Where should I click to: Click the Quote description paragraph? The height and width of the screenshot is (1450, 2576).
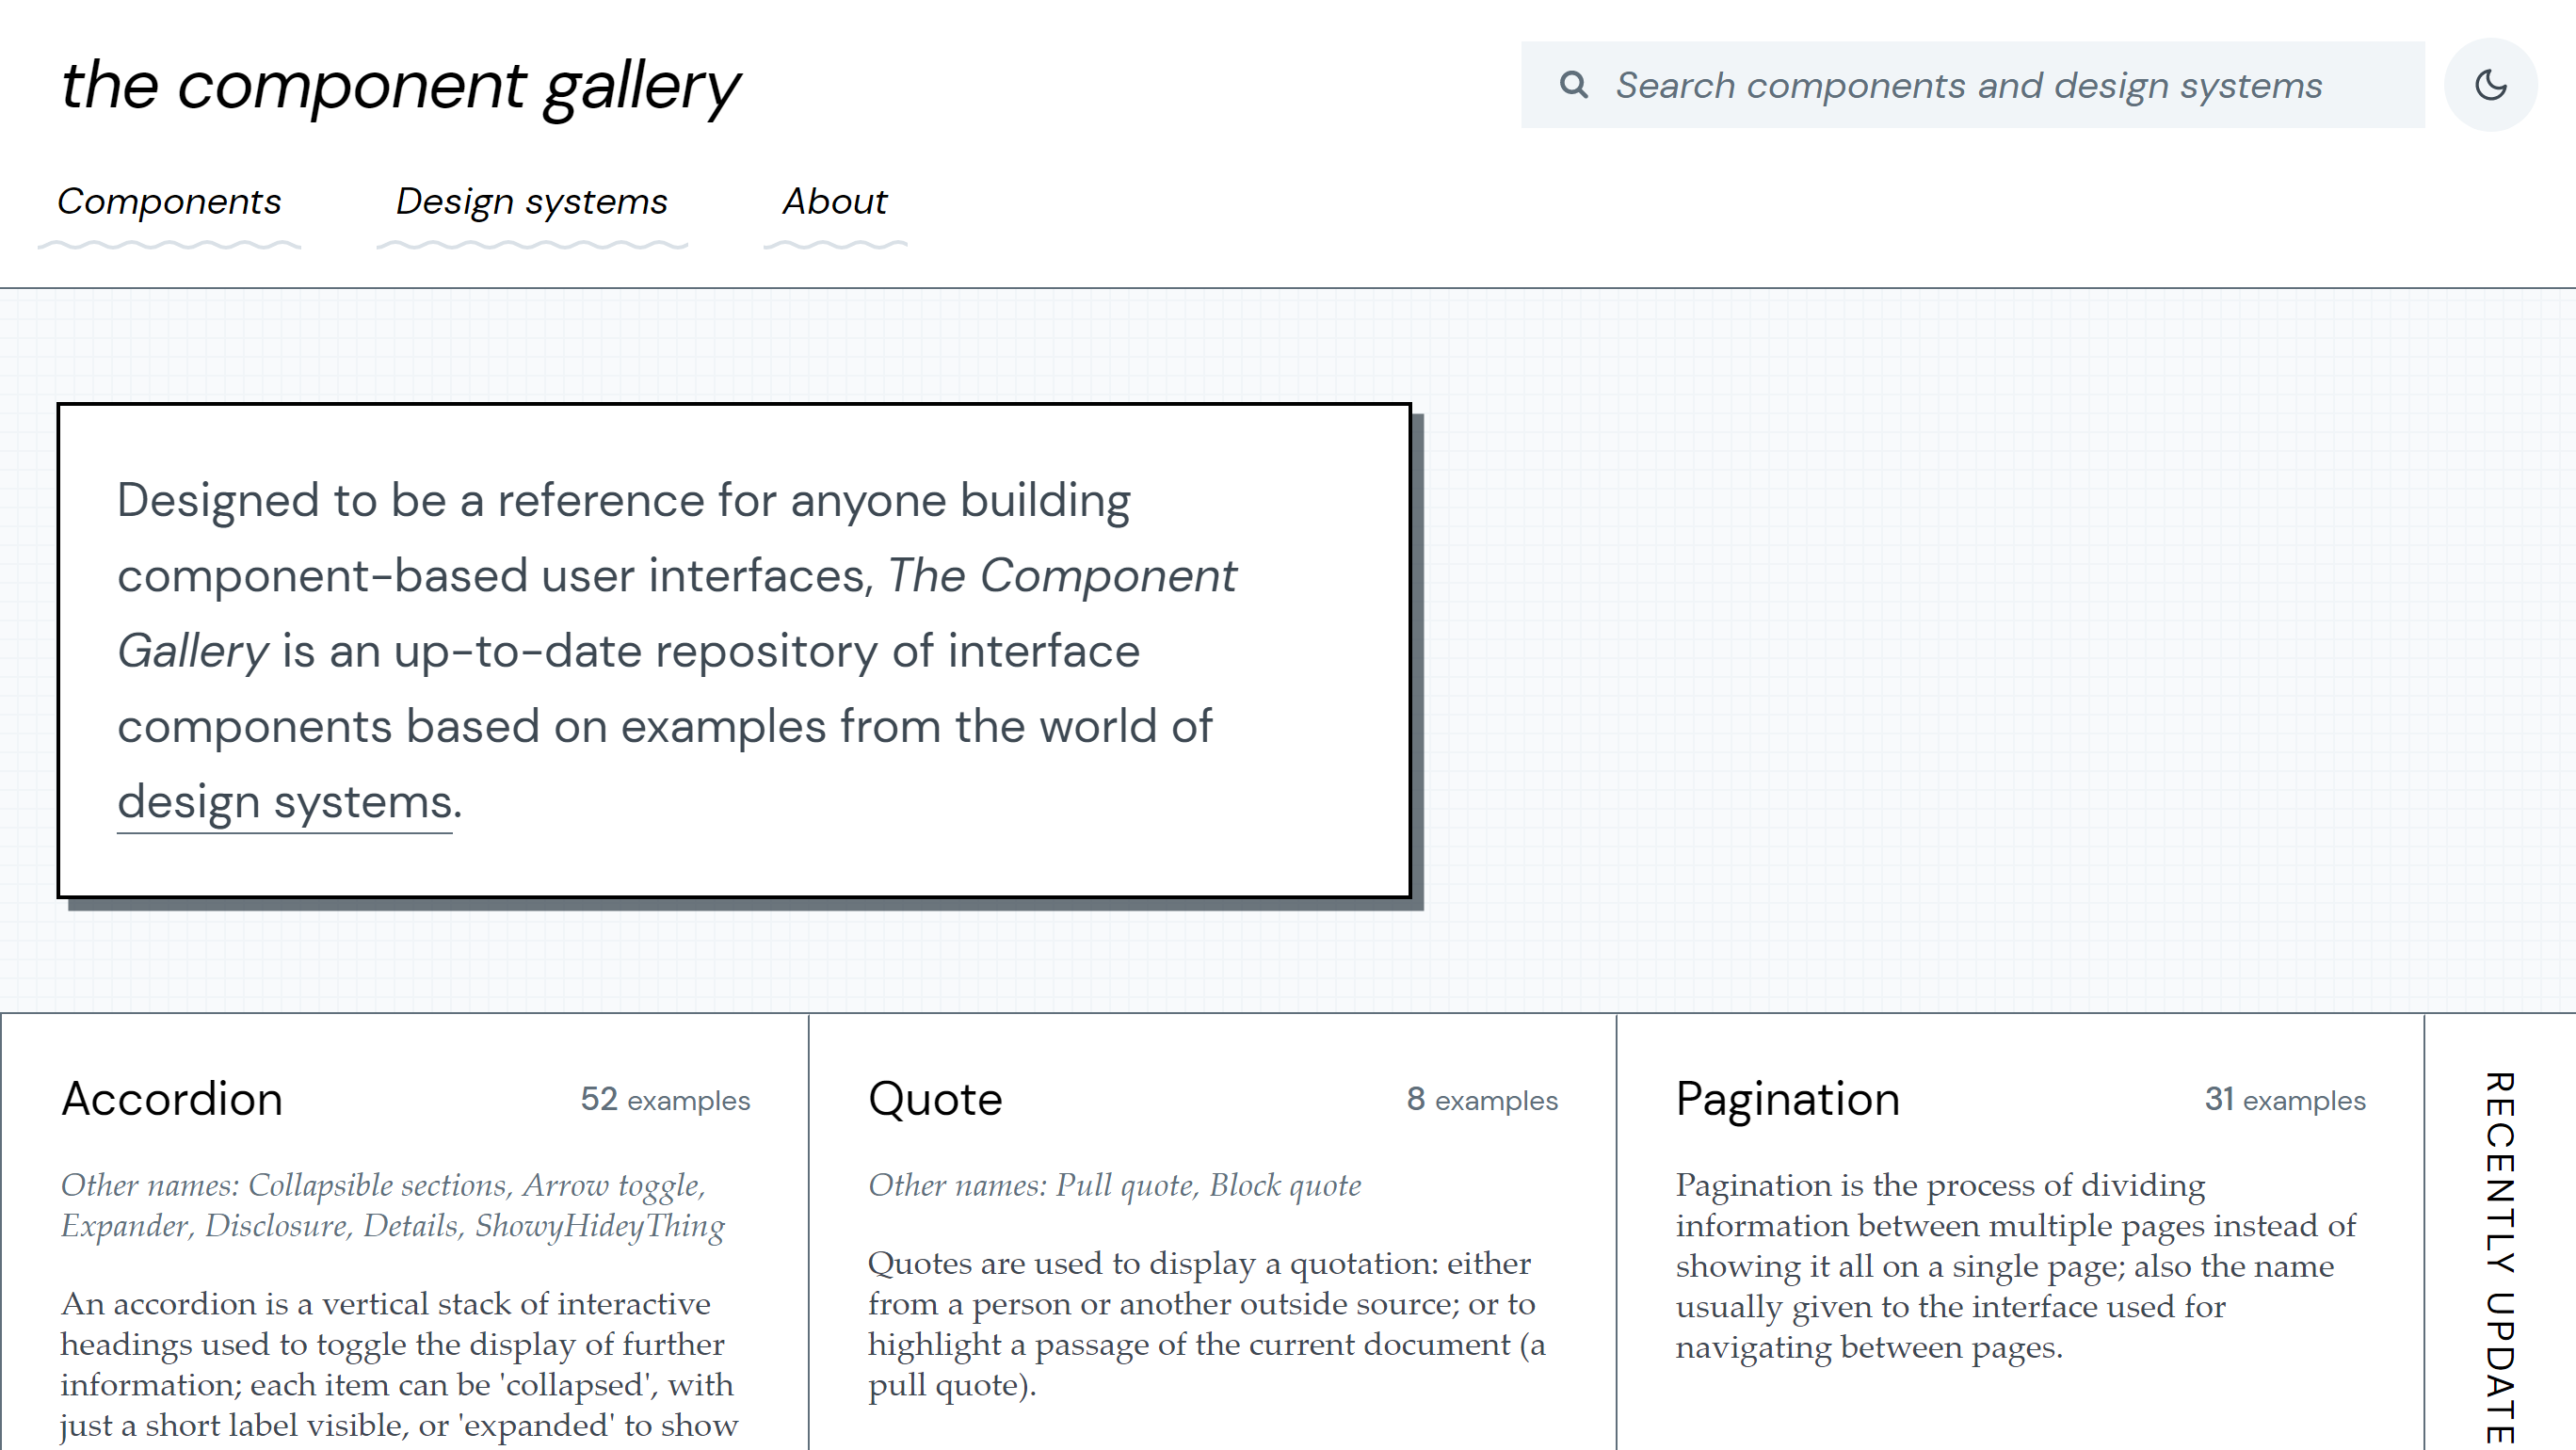pos(1206,1323)
